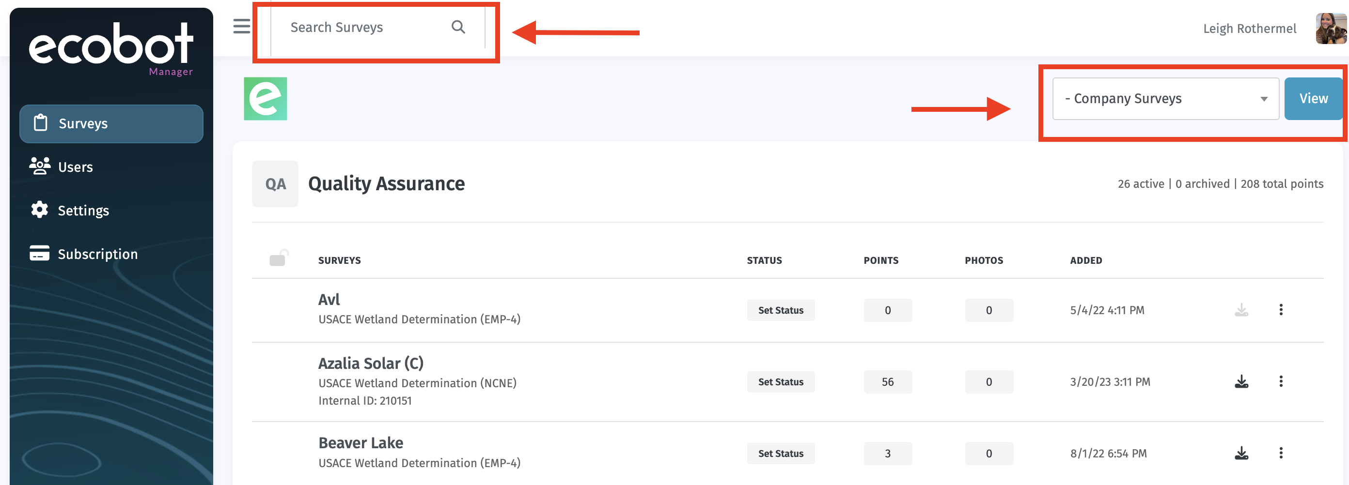1349x485 pixels.
Task: Open the Subscription page
Action: click(97, 254)
